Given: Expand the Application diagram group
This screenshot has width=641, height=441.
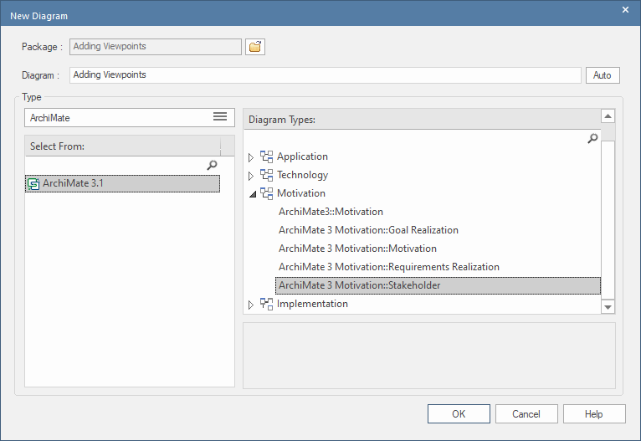Looking at the screenshot, I should pyautogui.click(x=251, y=157).
